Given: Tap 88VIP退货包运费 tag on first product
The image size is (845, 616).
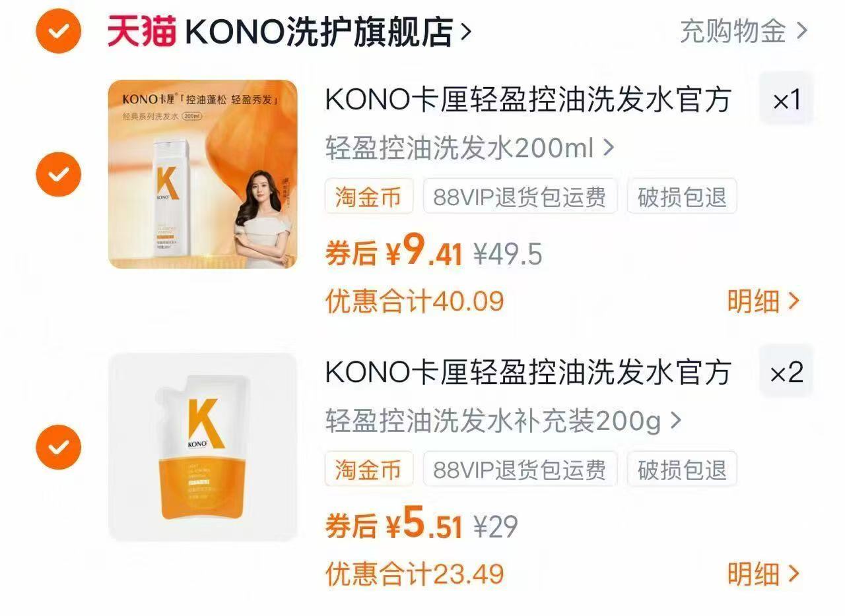Looking at the screenshot, I should tap(520, 197).
